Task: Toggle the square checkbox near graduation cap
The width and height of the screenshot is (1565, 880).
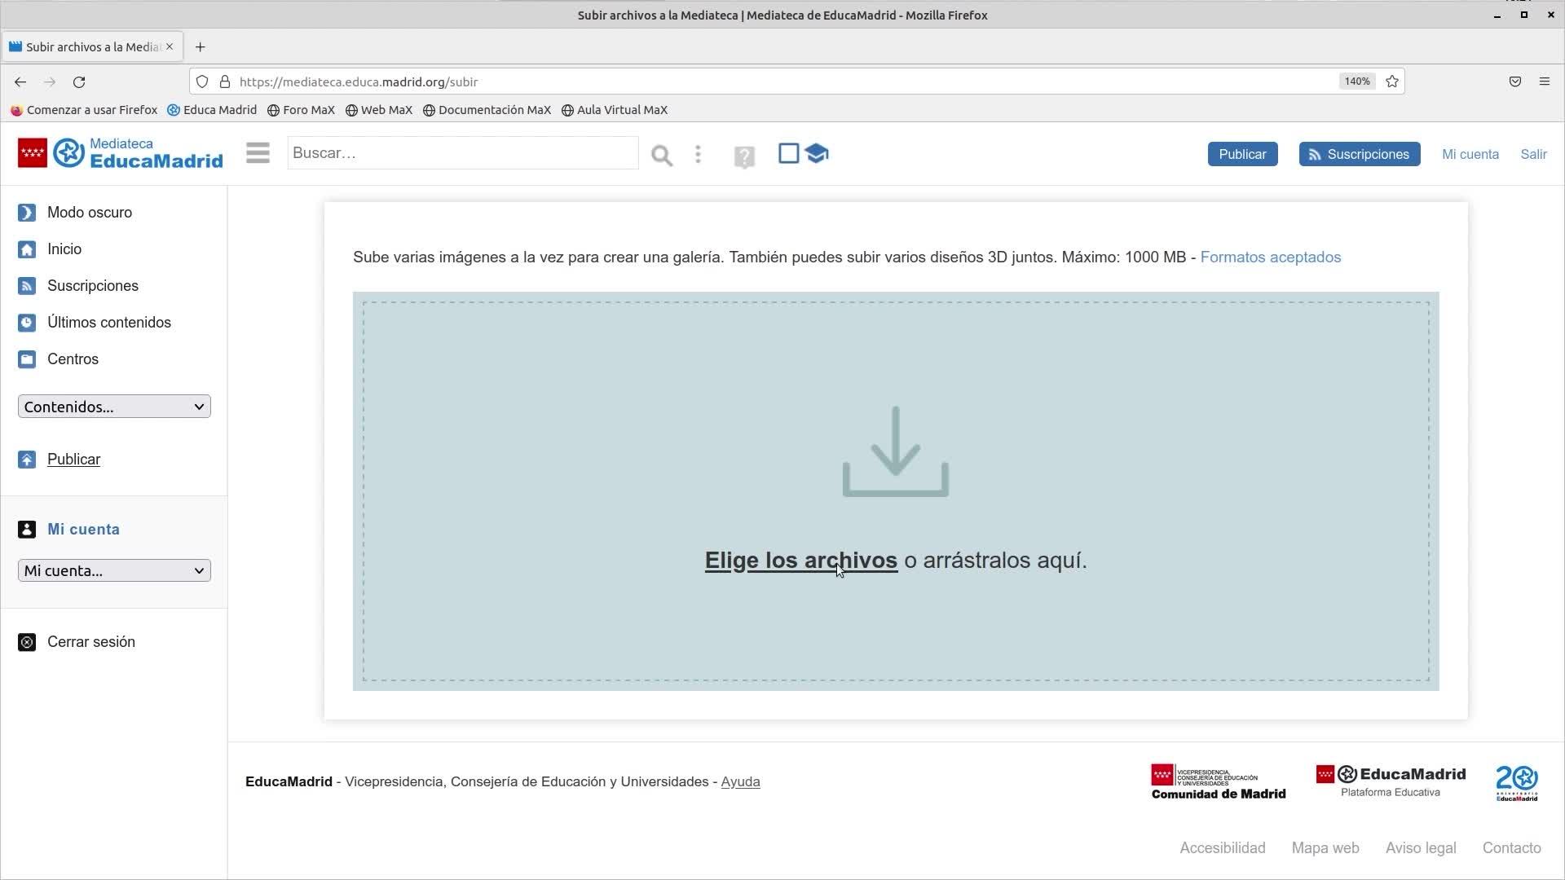Action: [788, 153]
